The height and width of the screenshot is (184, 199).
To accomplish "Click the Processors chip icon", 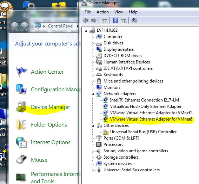I will coord(99,145).
